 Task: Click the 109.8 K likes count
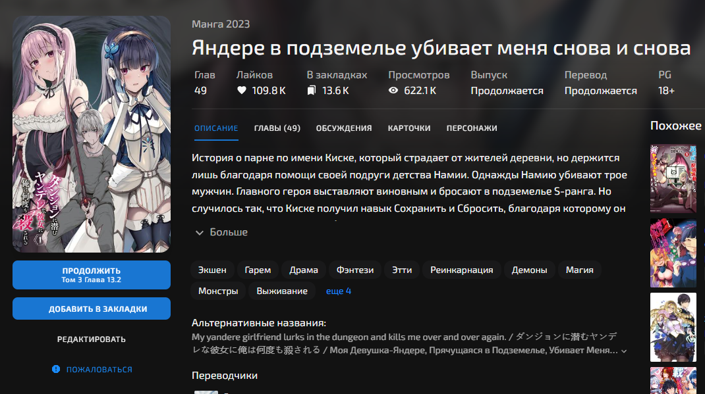[268, 91]
